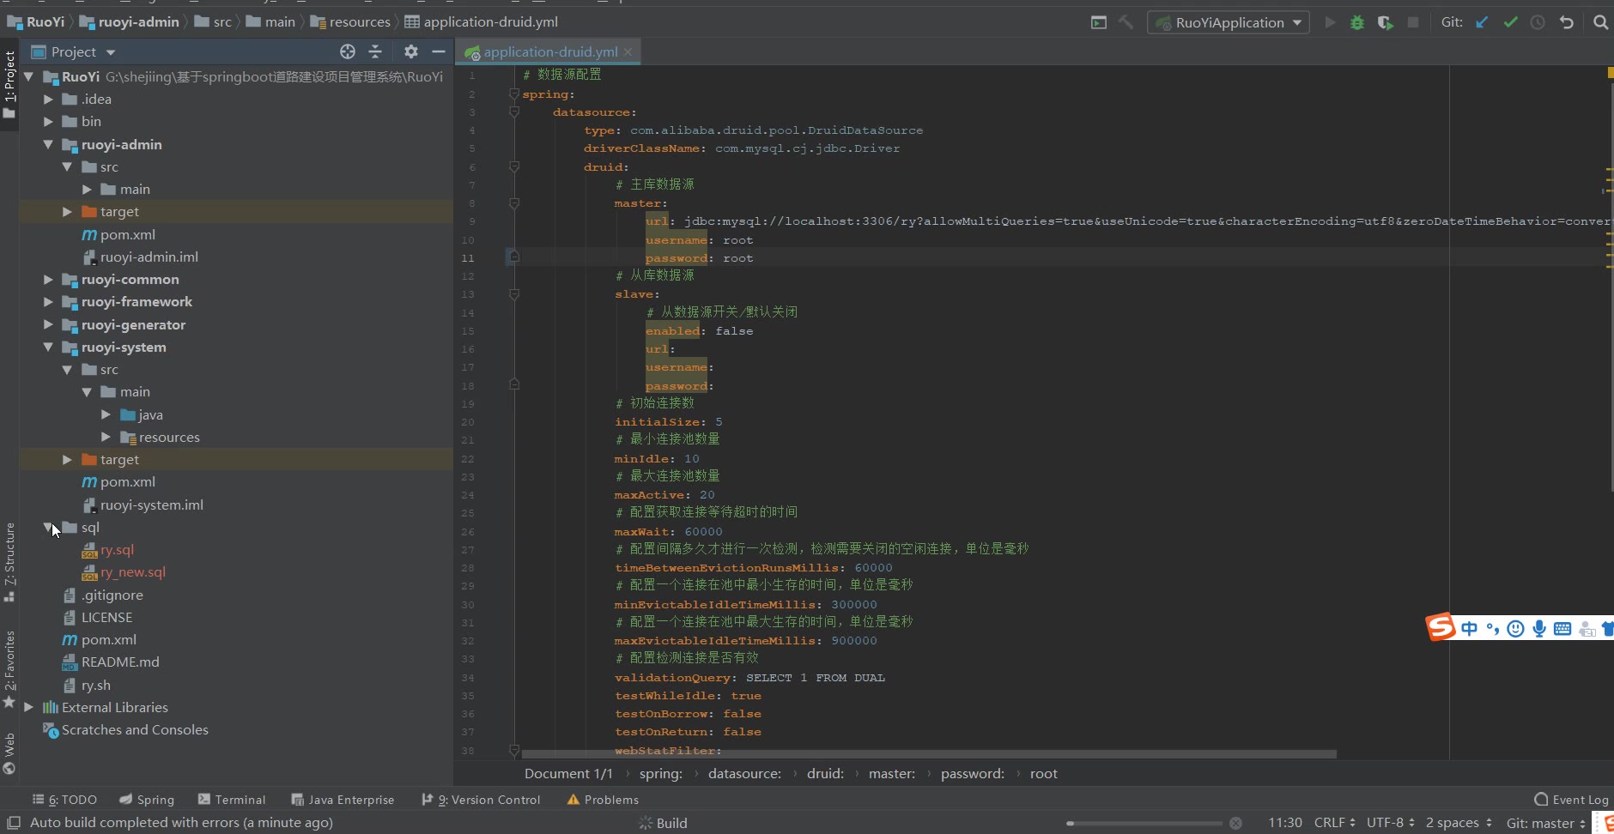Image resolution: width=1614 pixels, height=834 pixels.
Task: Click the Stop square icon
Action: [1412, 22]
